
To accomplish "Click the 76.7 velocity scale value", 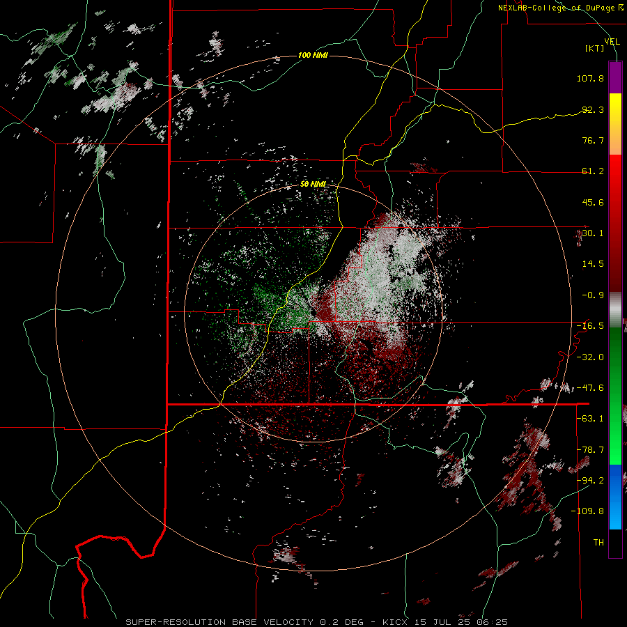I will pos(593,140).
